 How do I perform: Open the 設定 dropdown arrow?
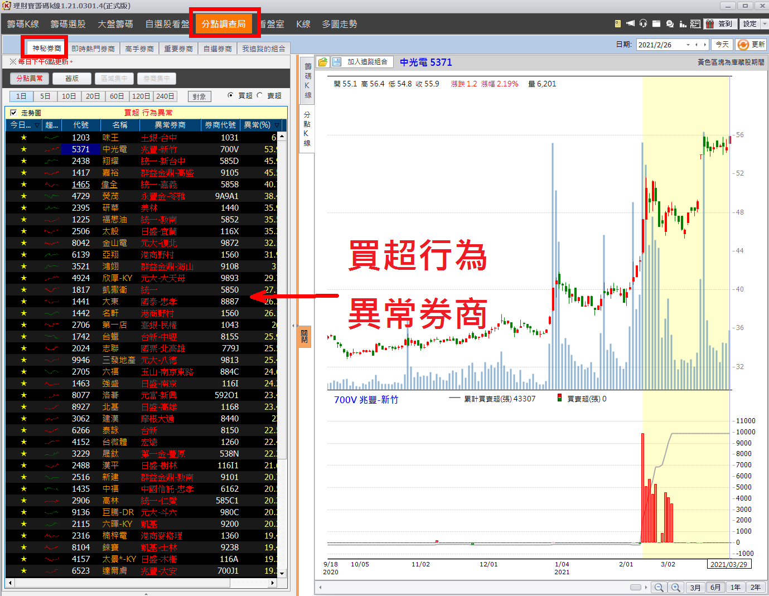coord(764,24)
